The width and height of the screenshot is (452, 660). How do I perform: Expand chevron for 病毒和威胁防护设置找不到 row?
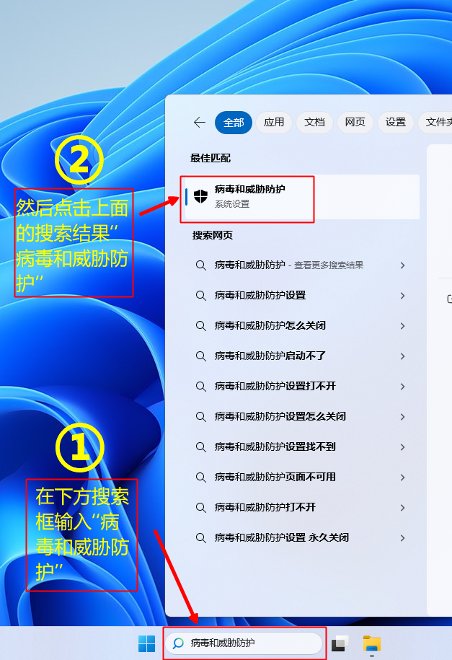pos(403,447)
